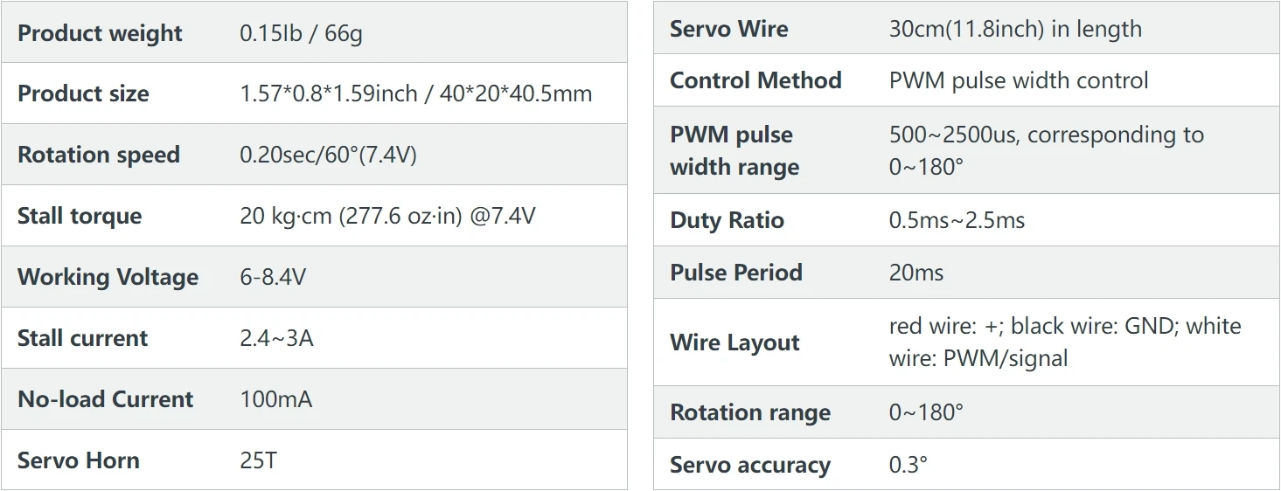Click the Product weight label
Viewport: 1281px width, 491px height.
pyautogui.click(x=100, y=33)
